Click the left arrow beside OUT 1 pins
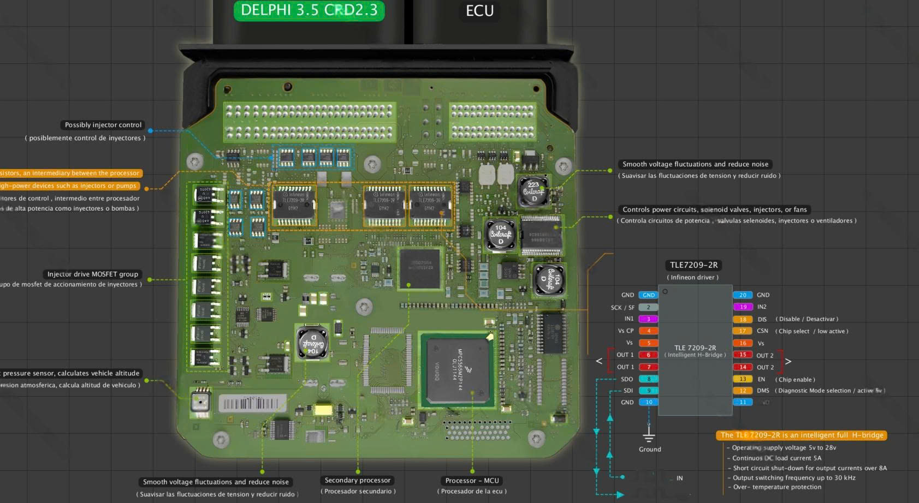Screen dimensions: 919x503 [x=599, y=361]
